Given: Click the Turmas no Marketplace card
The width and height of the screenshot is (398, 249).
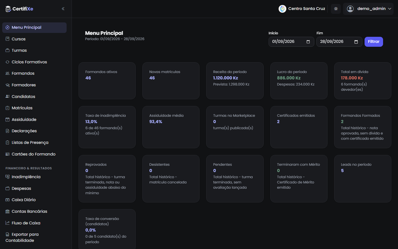Looking at the screenshot, I should pos(235,127).
